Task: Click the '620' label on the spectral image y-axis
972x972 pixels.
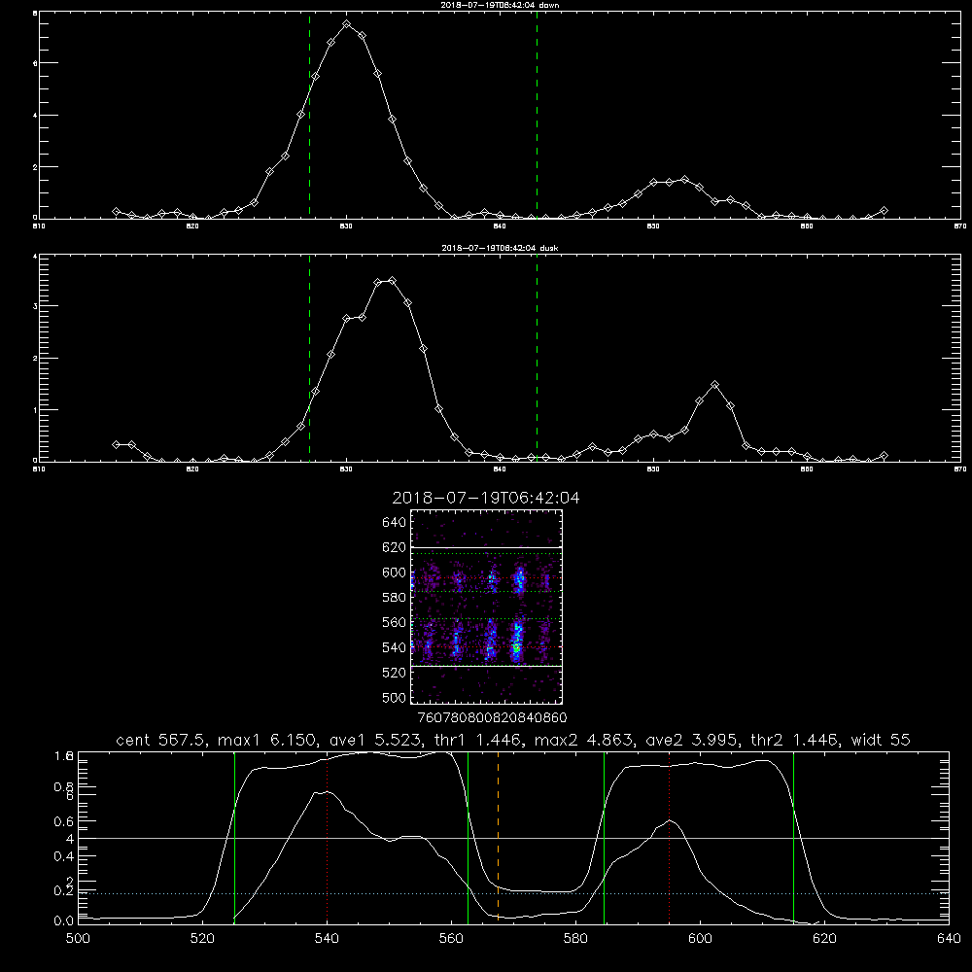Action: [395, 547]
